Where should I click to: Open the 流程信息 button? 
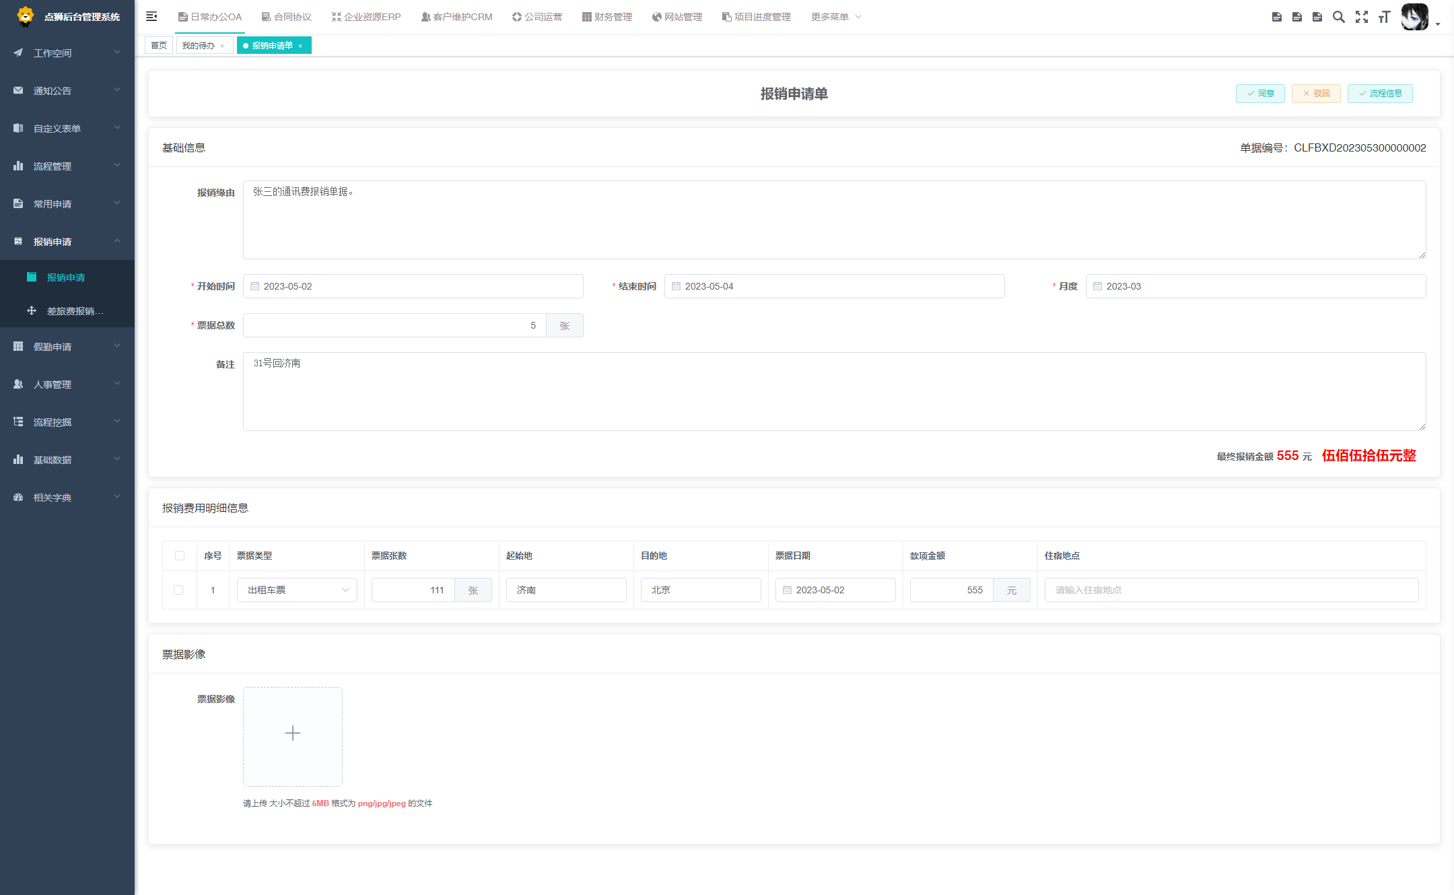point(1380,94)
